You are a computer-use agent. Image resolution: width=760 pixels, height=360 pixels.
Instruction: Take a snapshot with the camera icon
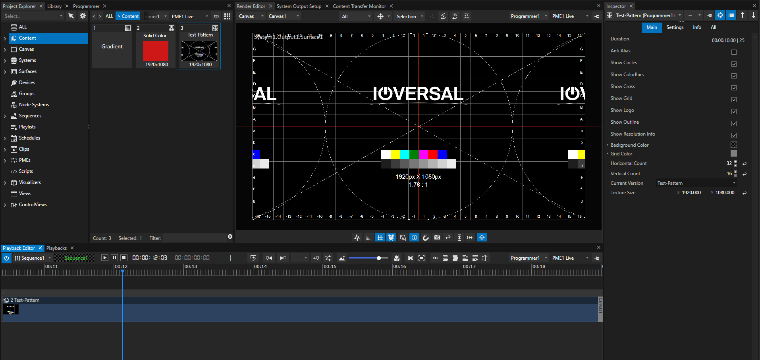pos(437,237)
